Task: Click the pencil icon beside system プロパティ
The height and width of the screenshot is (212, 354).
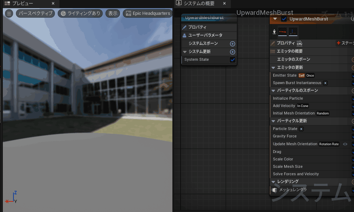Action: [184, 27]
